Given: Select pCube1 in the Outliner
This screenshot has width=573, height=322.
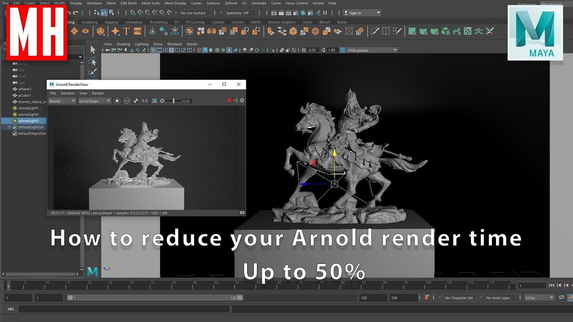Looking at the screenshot, I should 25,95.
